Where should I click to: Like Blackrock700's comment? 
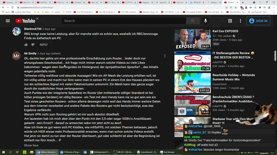click(x=26, y=44)
